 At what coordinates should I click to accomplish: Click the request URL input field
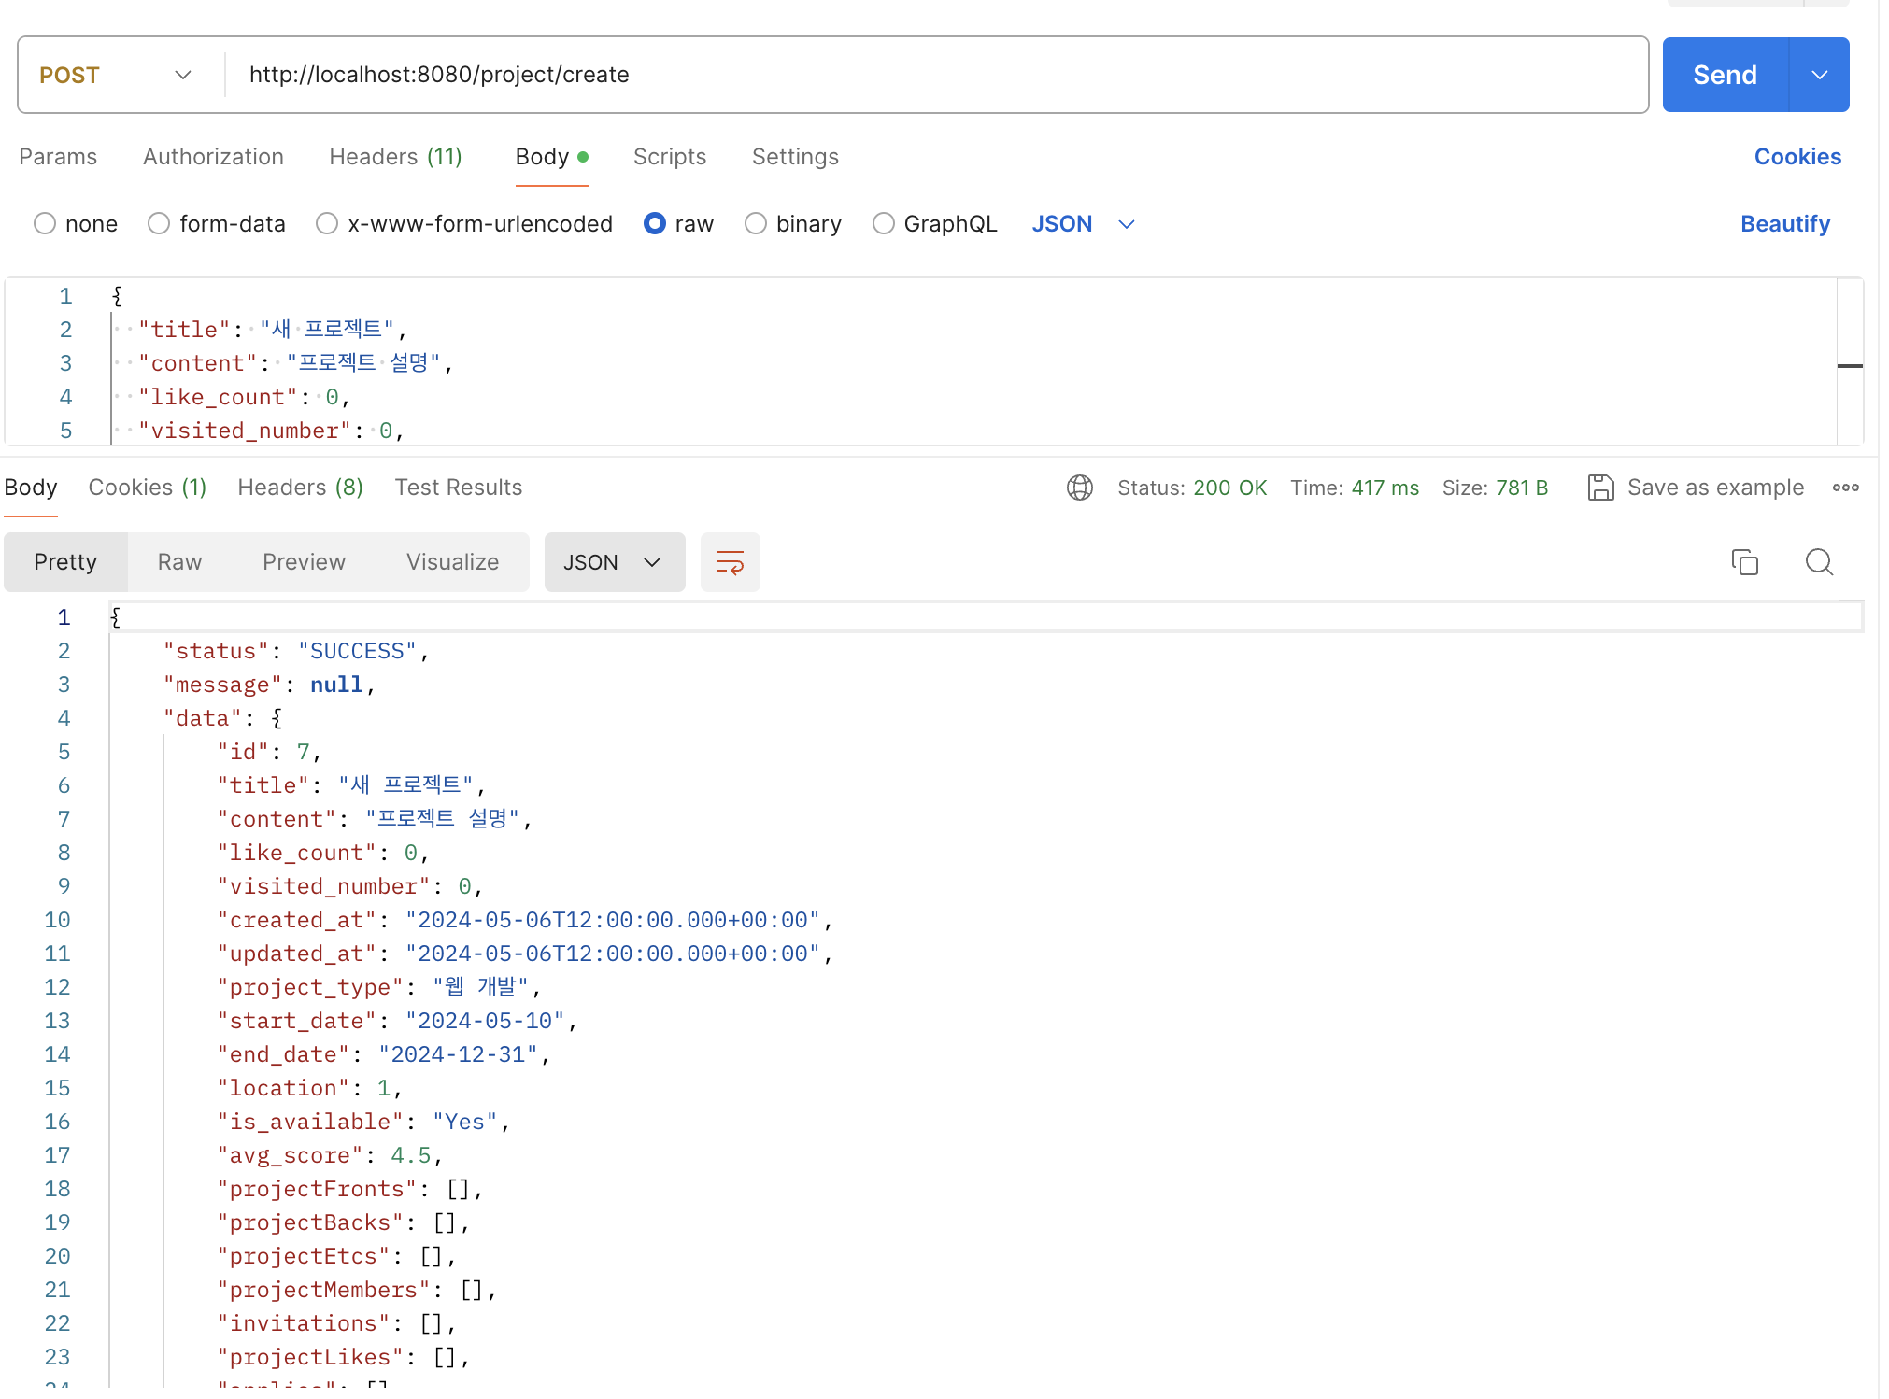click(x=938, y=75)
